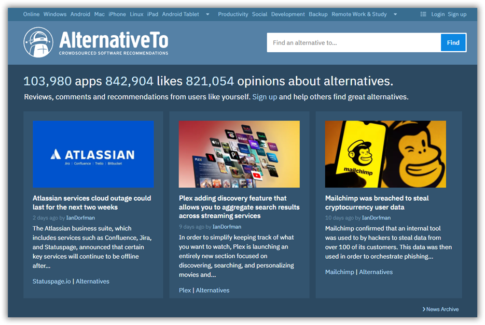Open Android Tablet in the navigation bar

[181, 14]
